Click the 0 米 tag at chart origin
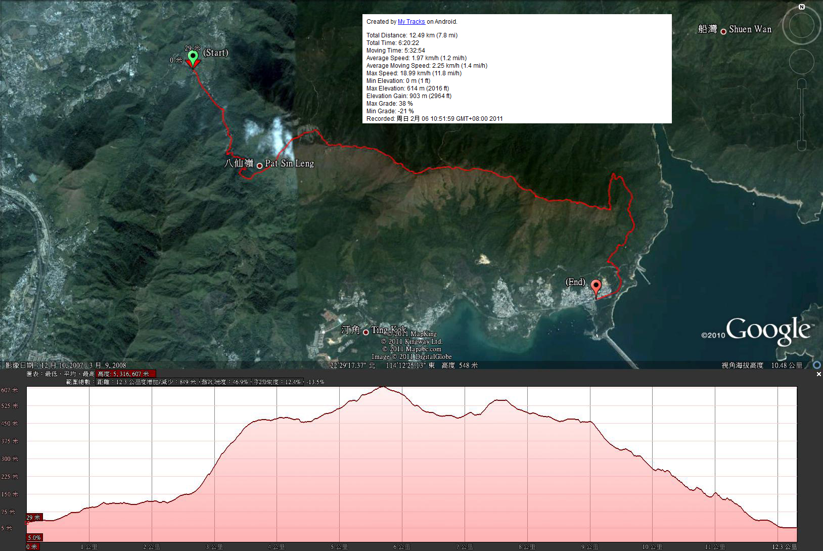 point(32,546)
